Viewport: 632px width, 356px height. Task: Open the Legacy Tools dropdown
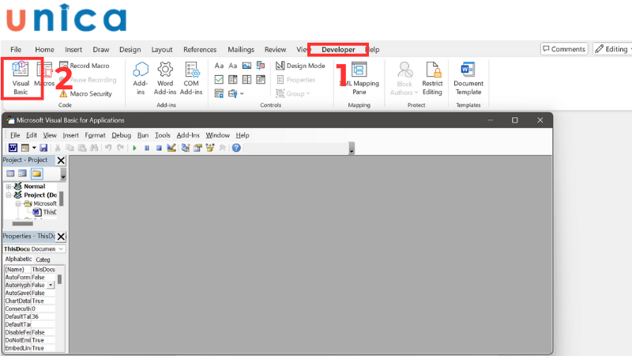coord(235,93)
